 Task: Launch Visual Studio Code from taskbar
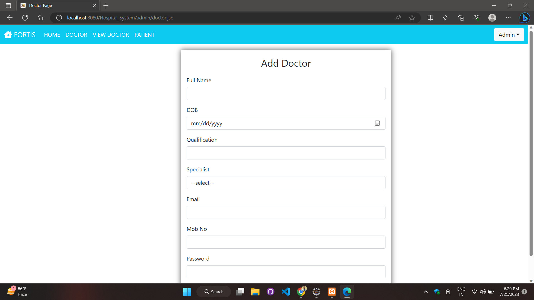(x=286, y=292)
